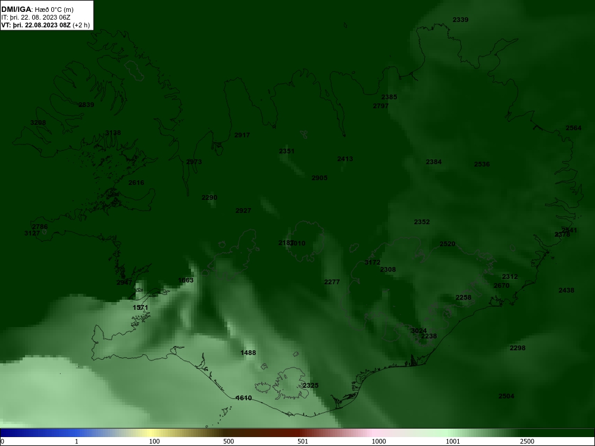Select the 2973 label
The width and height of the screenshot is (595, 446).
194,162
